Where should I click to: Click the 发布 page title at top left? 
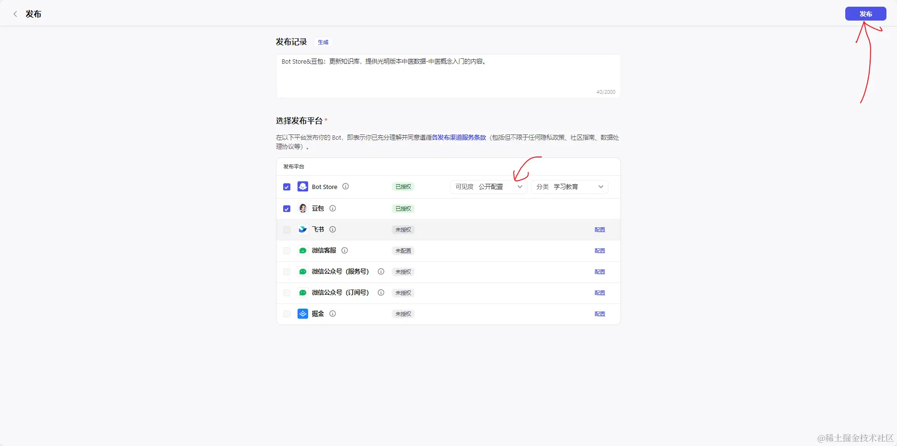point(34,14)
